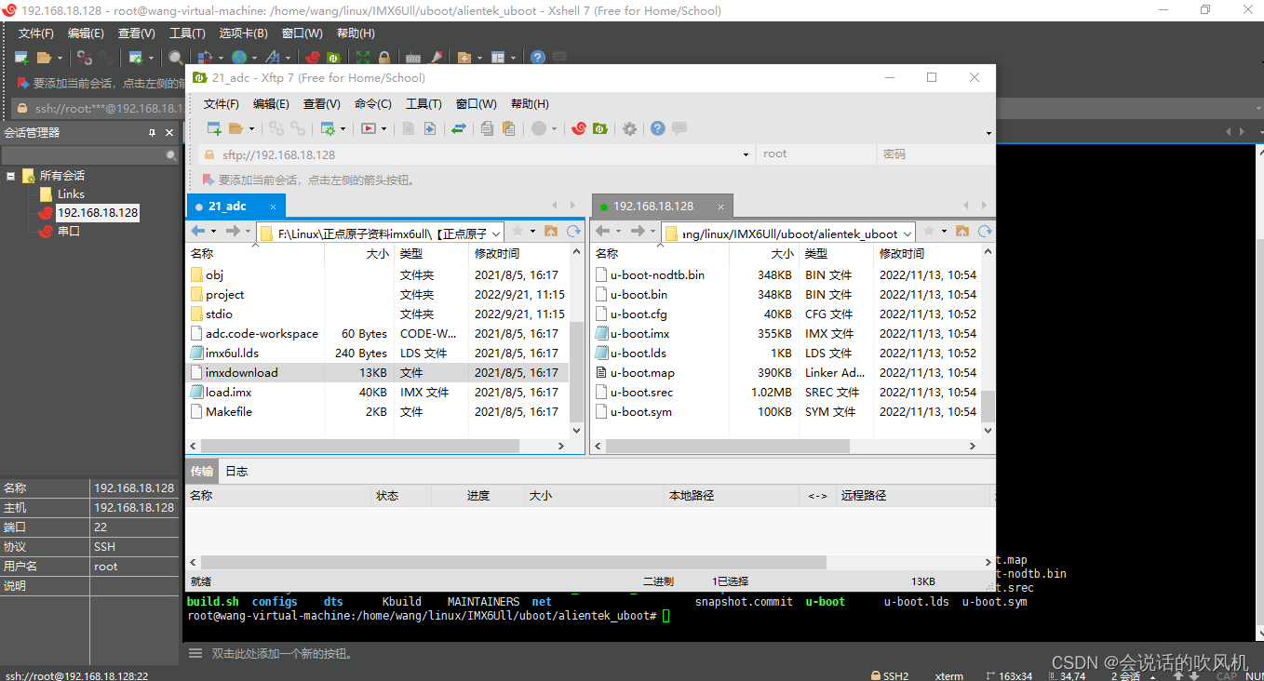Click the red play script icon in Xftp

[369, 128]
